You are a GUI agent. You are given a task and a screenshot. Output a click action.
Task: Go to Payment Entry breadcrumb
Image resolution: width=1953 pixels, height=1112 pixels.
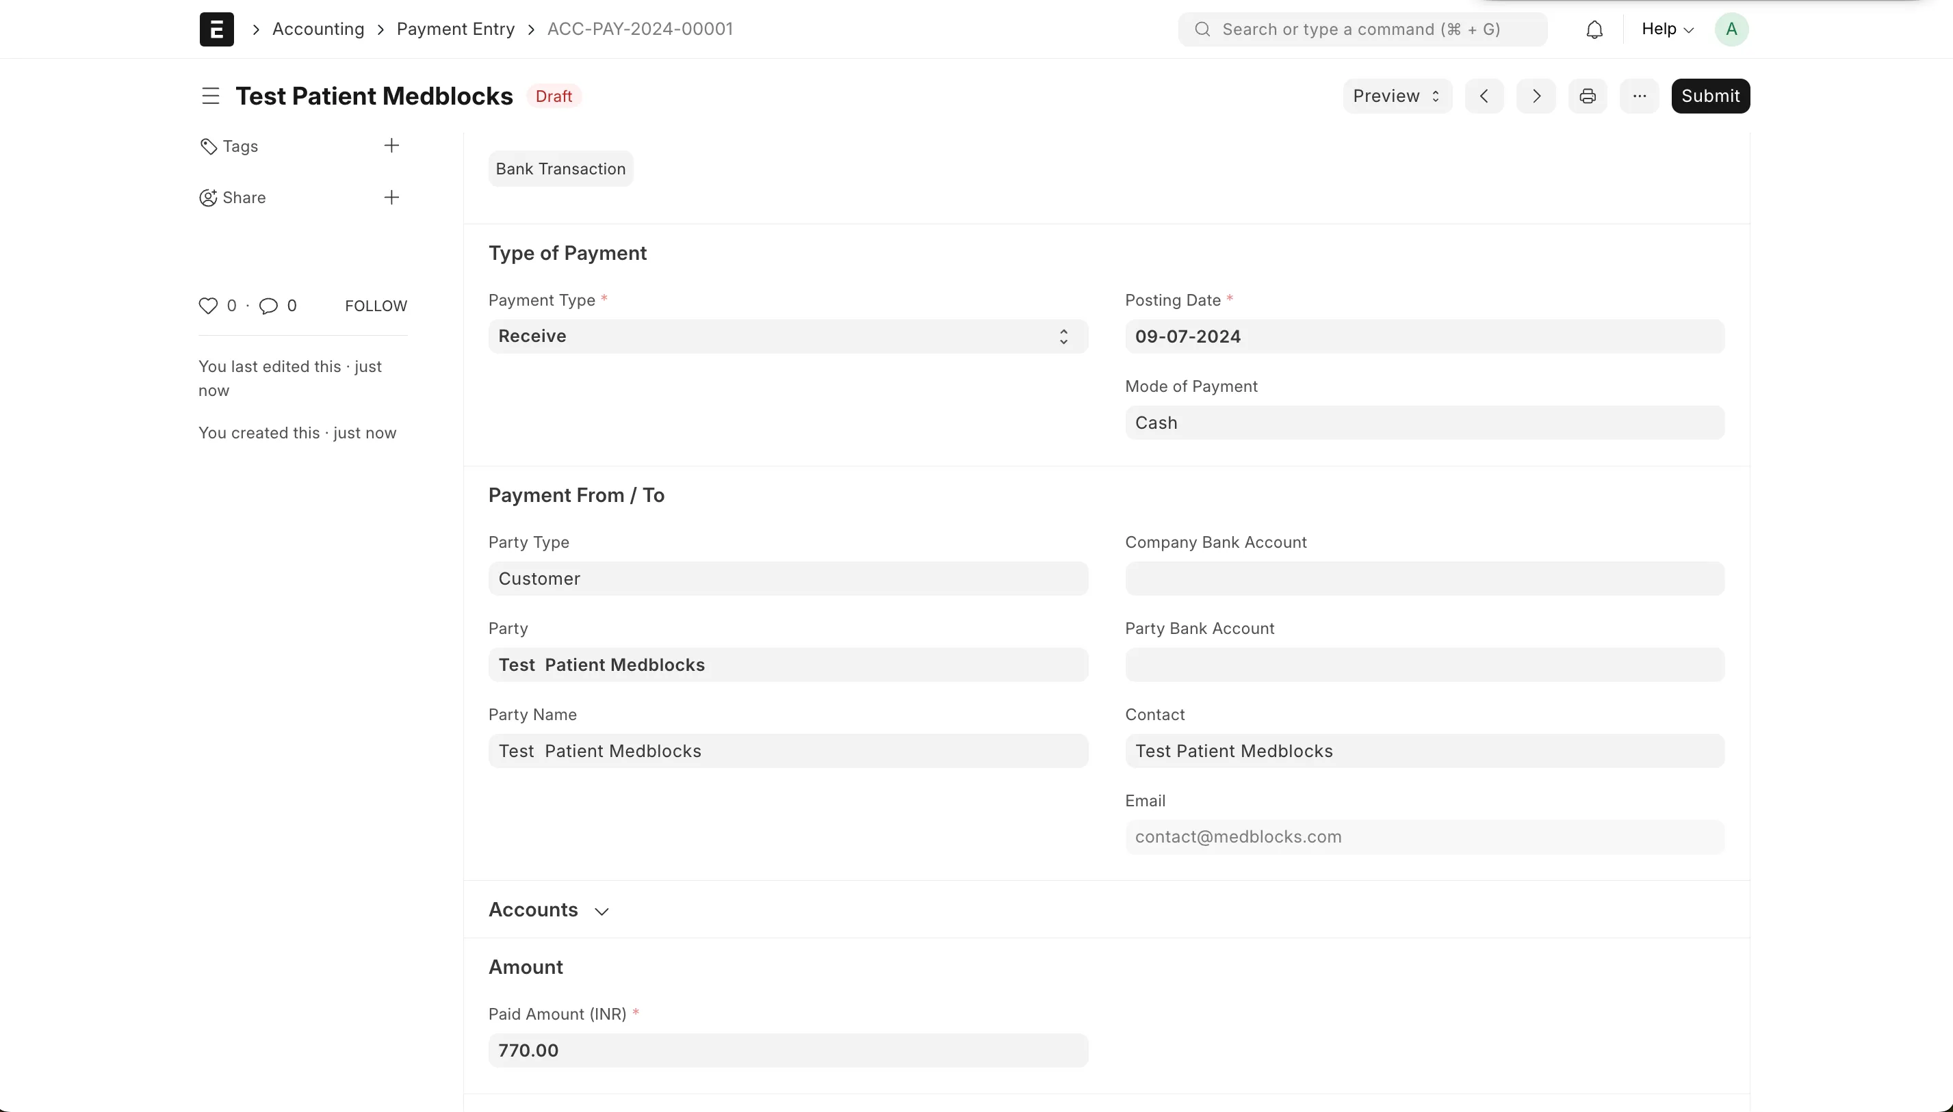pos(455,29)
